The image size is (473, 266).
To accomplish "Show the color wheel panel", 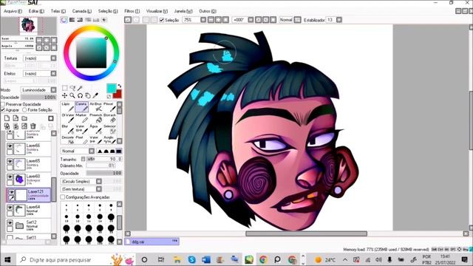I will [x=64, y=20].
